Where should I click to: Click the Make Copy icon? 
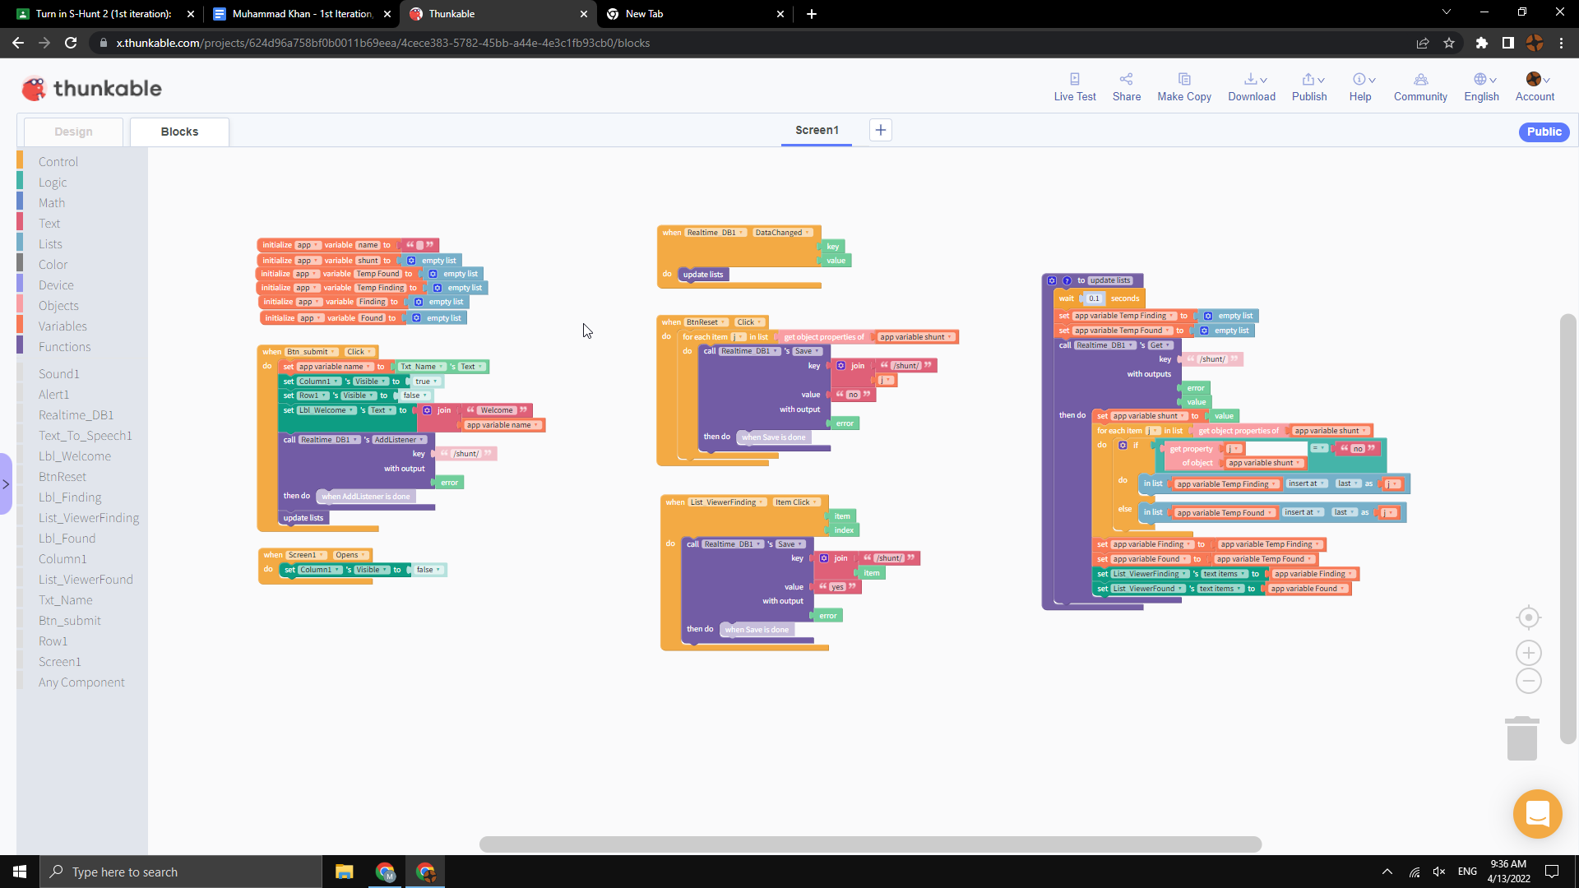click(x=1183, y=80)
